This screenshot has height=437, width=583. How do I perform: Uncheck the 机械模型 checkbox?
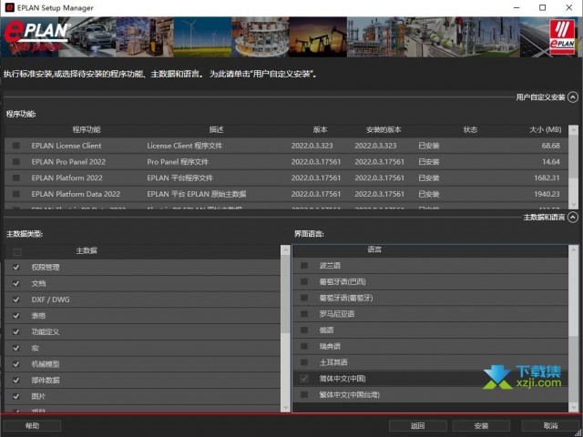tap(16, 364)
